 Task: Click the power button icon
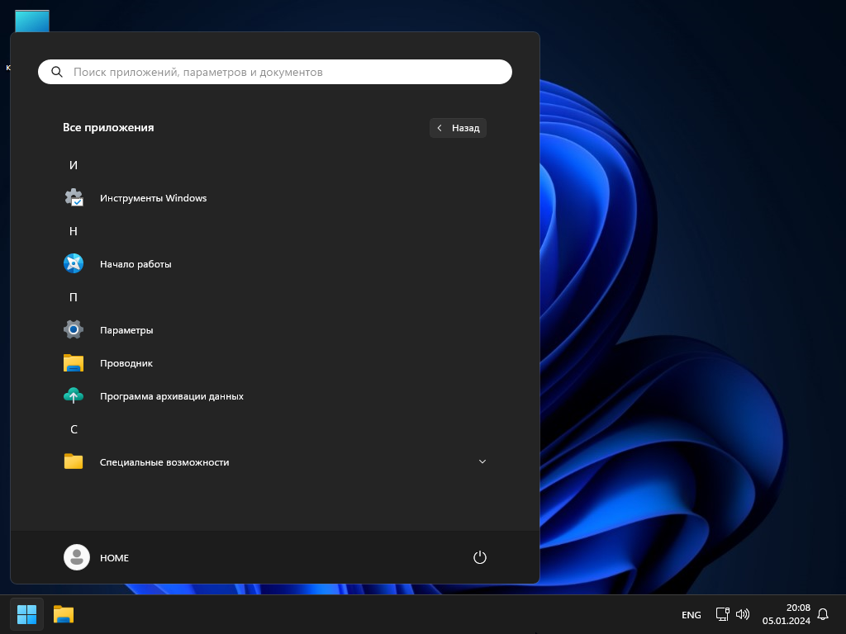coord(479,557)
